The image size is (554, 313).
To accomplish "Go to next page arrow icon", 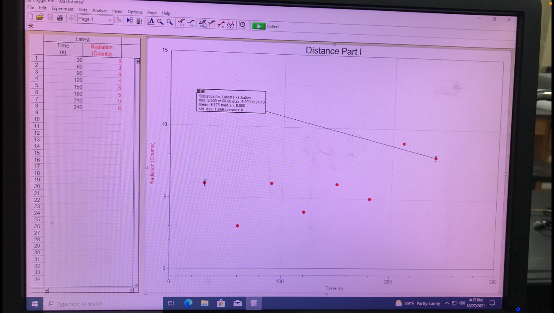I will coord(118,20).
